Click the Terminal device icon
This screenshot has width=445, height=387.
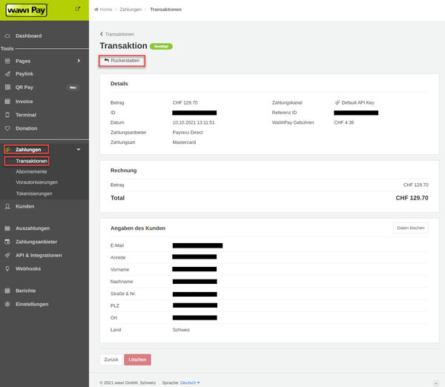click(7, 115)
